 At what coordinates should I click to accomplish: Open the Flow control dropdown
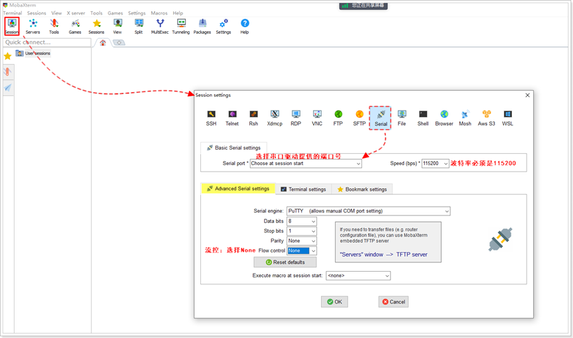coord(302,251)
